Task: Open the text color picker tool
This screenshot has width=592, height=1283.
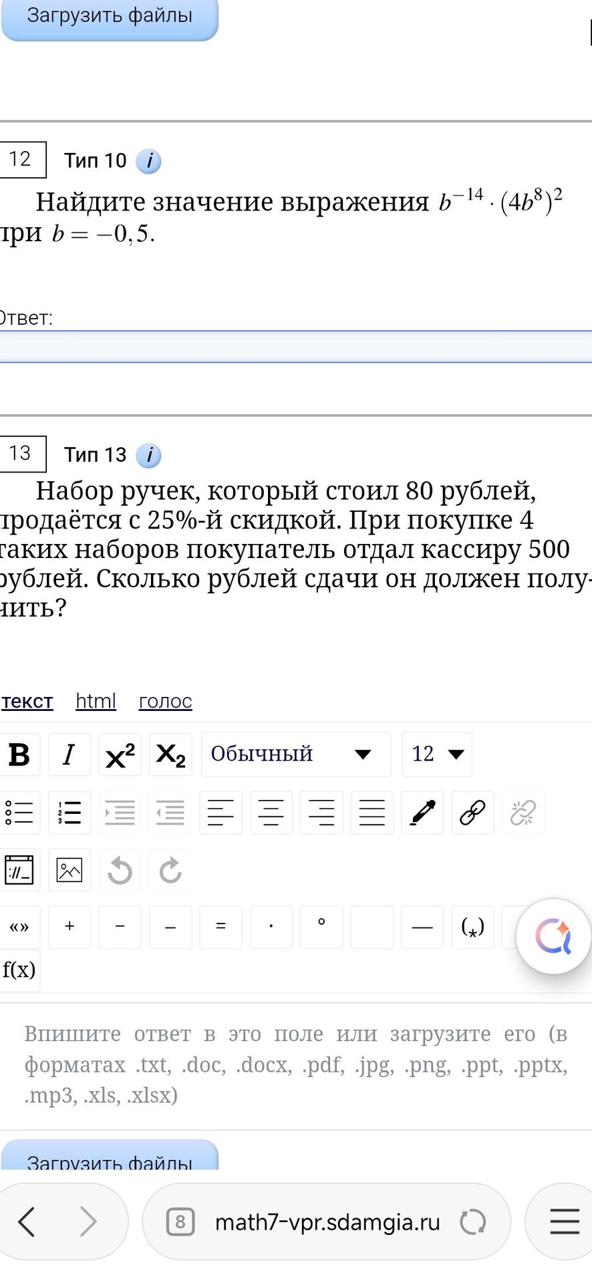Action: pos(422,813)
